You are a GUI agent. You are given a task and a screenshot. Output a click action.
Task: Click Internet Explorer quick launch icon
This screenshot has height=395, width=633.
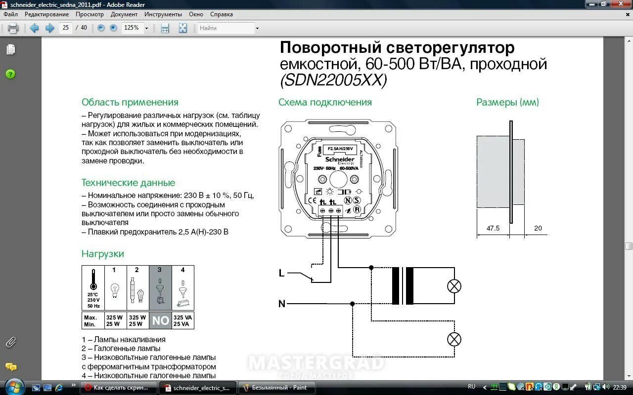(59, 388)
